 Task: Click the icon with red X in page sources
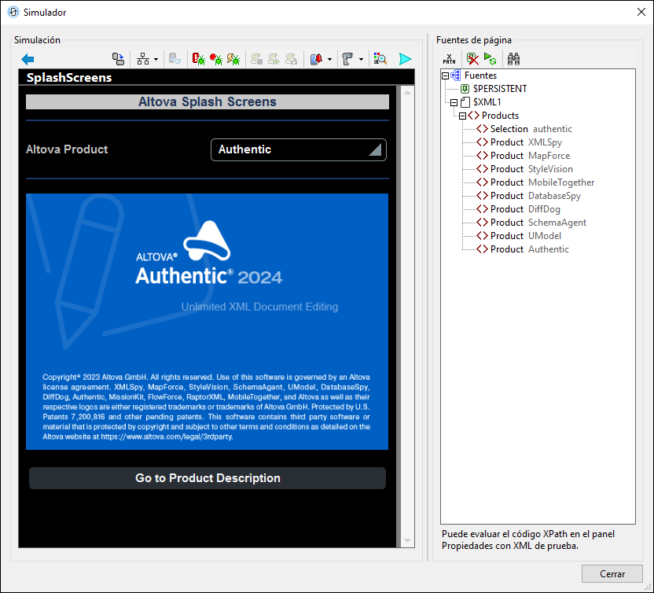click(x=472, y=59)
